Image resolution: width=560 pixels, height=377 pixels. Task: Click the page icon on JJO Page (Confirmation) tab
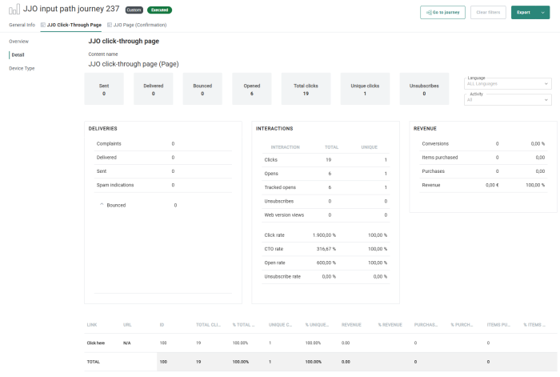[x=110, y=25]
